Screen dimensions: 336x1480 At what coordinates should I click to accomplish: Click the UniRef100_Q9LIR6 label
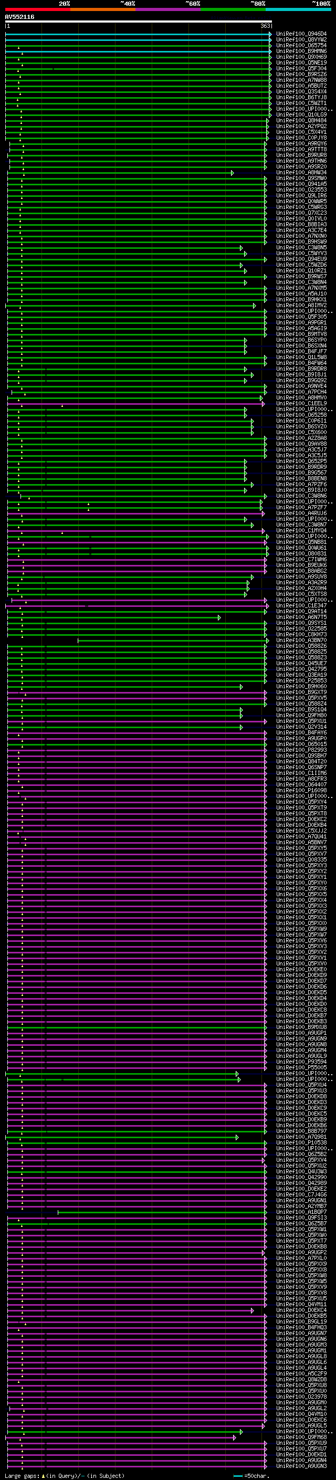[301, 195]
